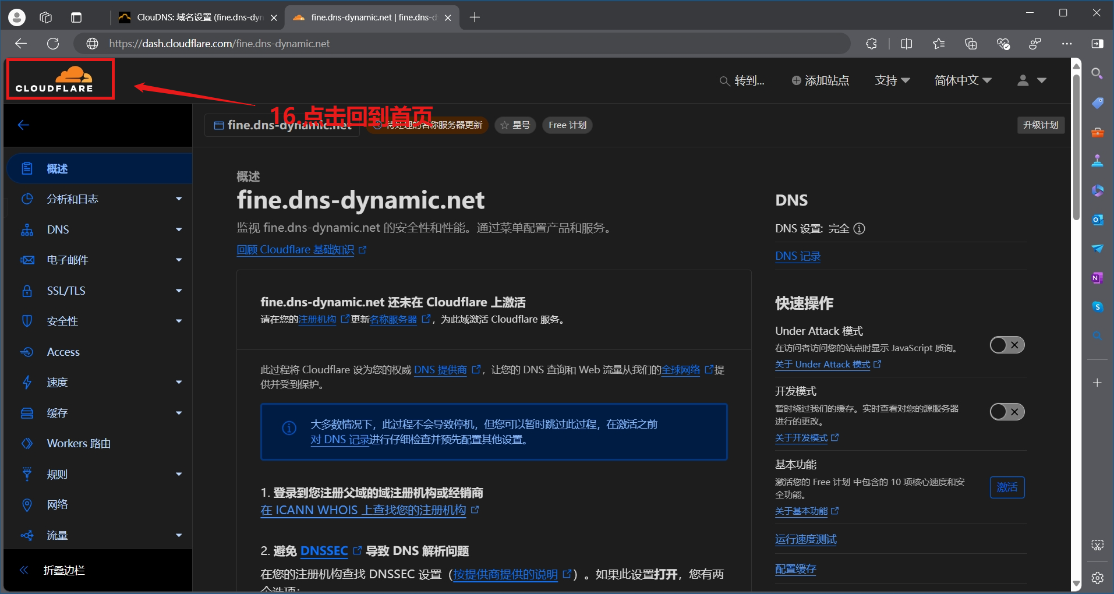This screenshot has height=594, width=1114.
Task: Click the 缓存 cache icon
Action: pyautogui.click(x=27, y=413)
